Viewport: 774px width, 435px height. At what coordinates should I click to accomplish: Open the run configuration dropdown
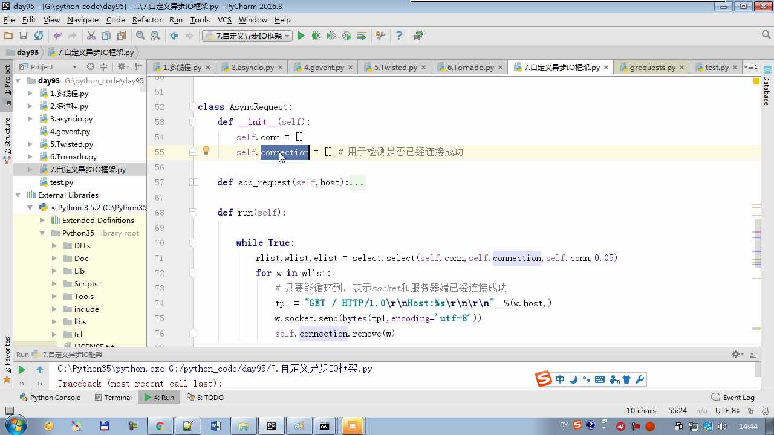click(x=247, y=36)
